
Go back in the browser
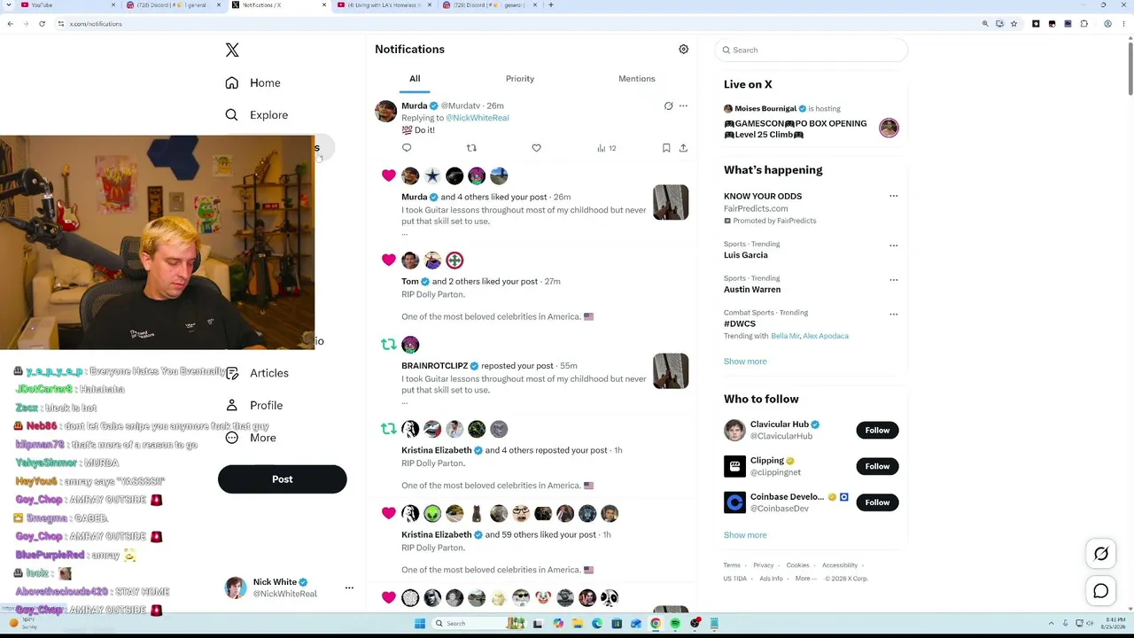pos(10,24)
